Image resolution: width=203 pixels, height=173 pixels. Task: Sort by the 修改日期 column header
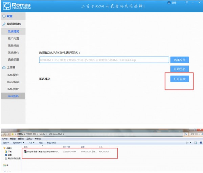point(67,147)
